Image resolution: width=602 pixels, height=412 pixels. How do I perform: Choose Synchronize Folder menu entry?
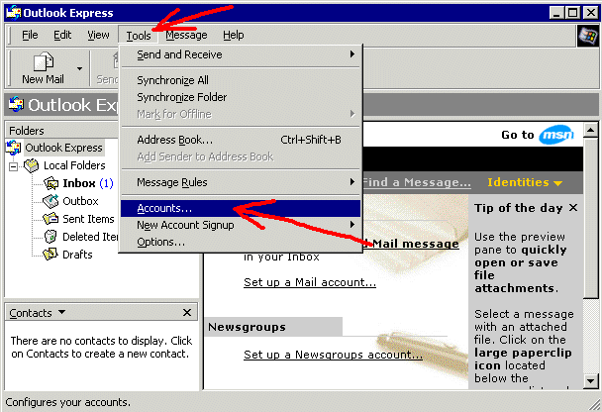coord(241,97)
